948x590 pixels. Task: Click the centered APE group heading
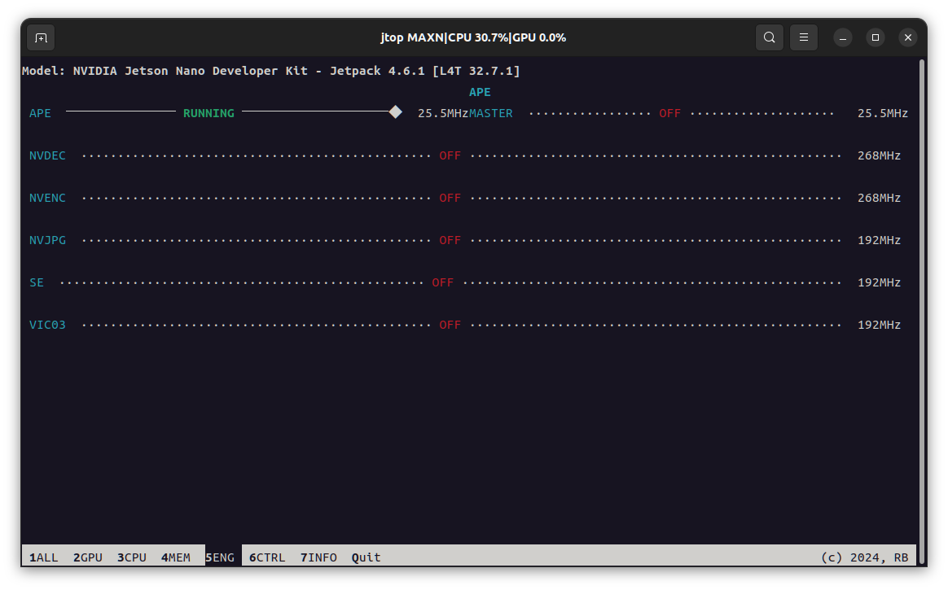480,93
